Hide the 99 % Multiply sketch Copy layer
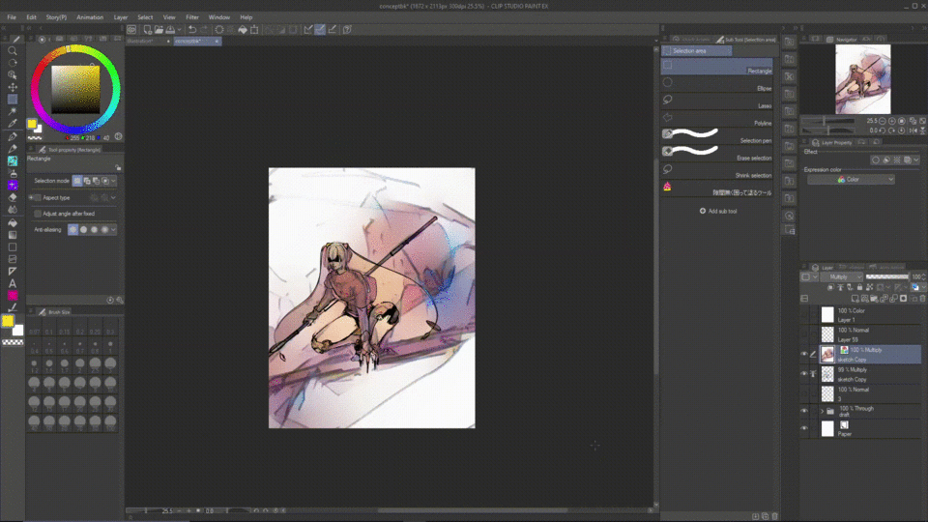928x522 pixels. pyautogui.click(x=803, y=373)
